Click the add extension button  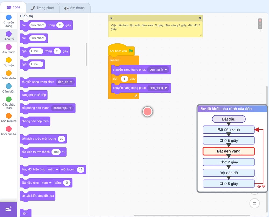point(9,209)
